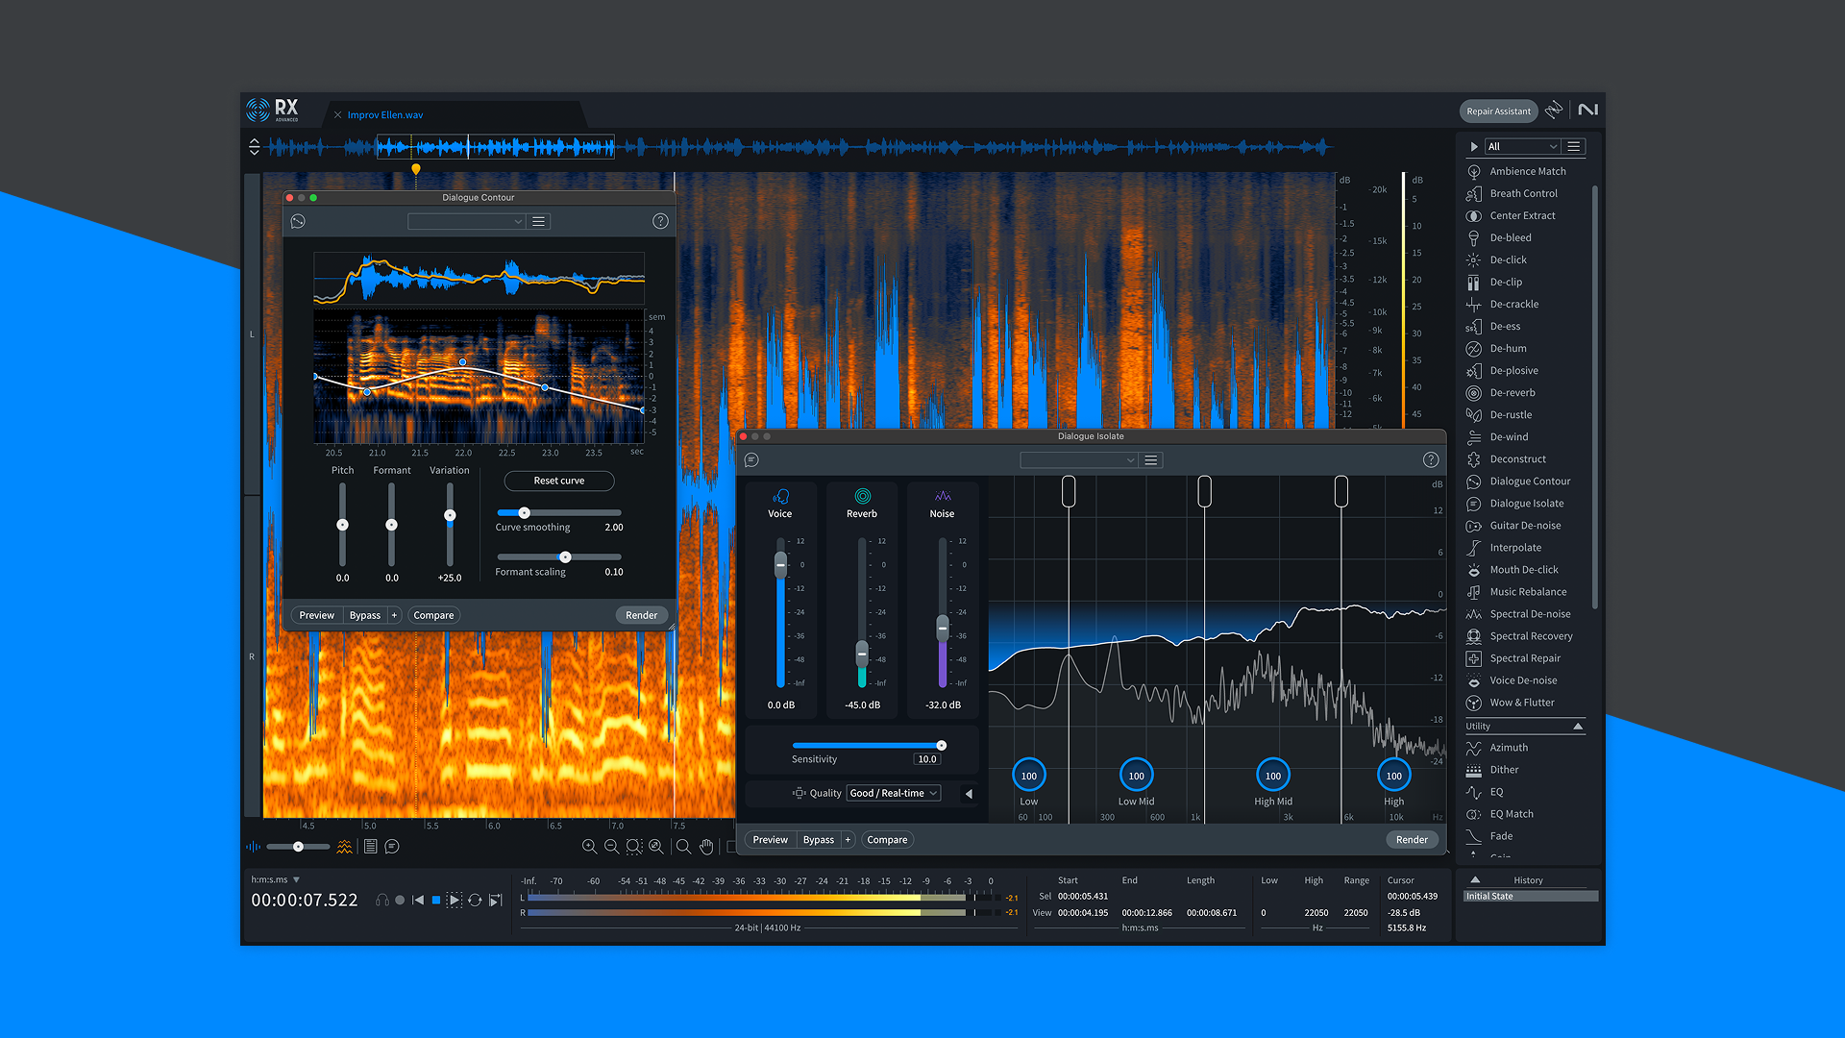Click the Voice channel icon in Dialogue Isolate
Image resolution: width=1845 pixels, height=1038 pixels.
(780, 496)
